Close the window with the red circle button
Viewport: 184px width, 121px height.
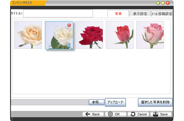pos(168,3)
